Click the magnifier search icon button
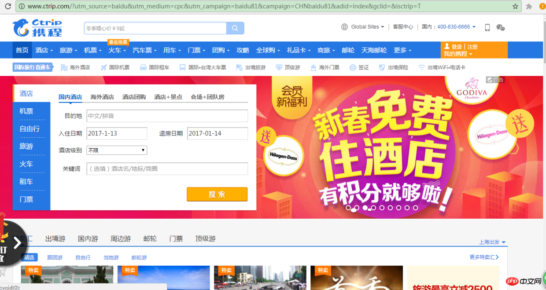Screen dimensions: 546x290 [235, 28]
